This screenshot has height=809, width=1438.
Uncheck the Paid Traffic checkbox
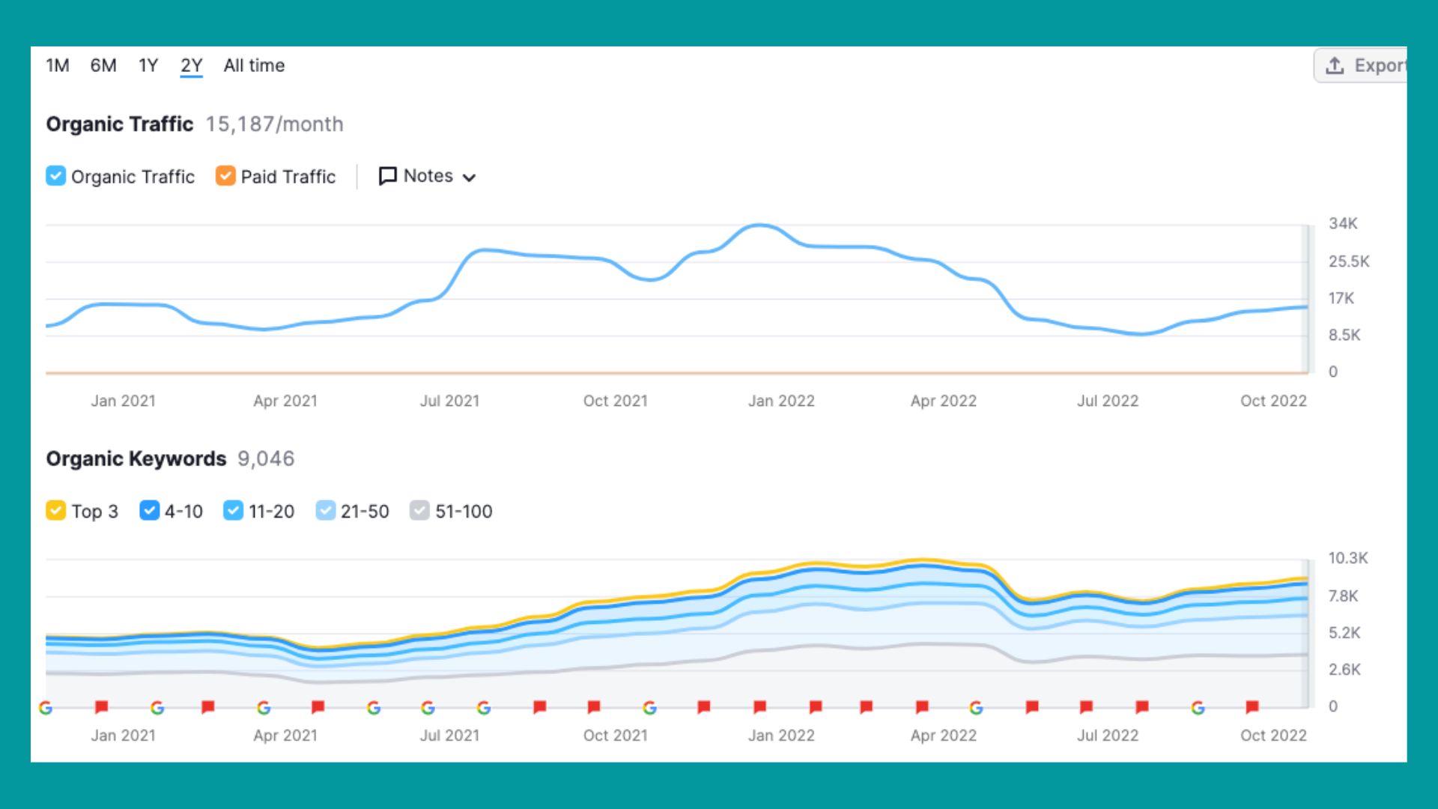tap(225, 176)
